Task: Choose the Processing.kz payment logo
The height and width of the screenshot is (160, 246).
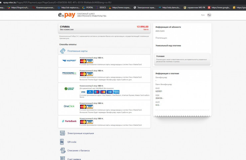Action: [x=69, y=73]
